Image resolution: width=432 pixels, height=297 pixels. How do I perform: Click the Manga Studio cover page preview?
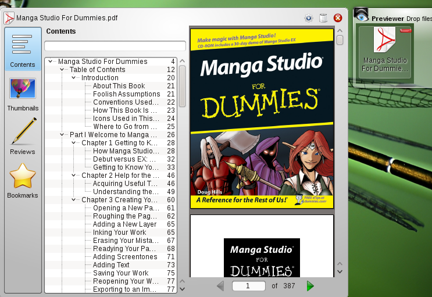(262, 119)
